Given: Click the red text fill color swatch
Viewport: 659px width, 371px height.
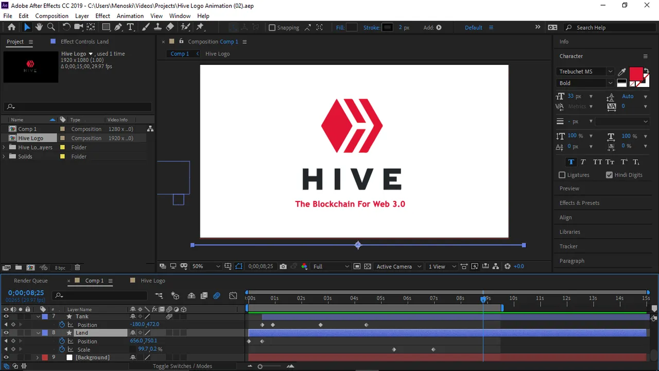Looking at the screenshot, I should (x=636, y=74).
